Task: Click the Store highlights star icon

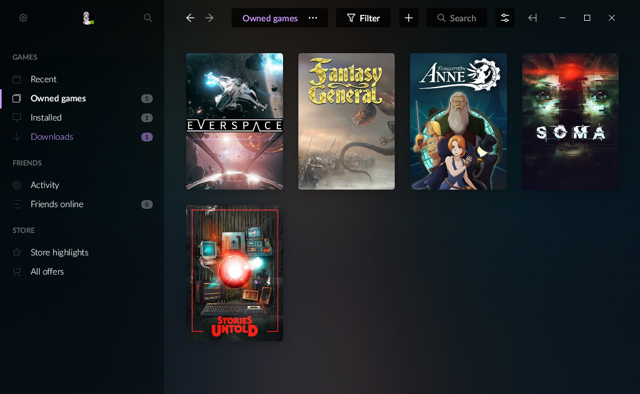Action: click(x=17, y=253)
